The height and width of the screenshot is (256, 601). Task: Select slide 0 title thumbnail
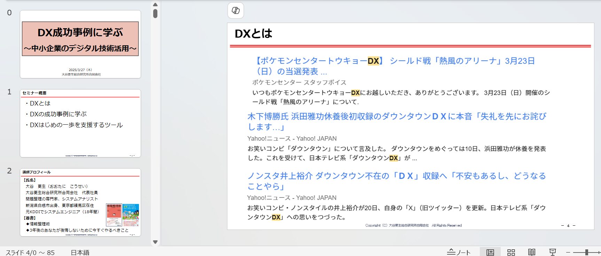pyautogui.click(x=80, y=44)
